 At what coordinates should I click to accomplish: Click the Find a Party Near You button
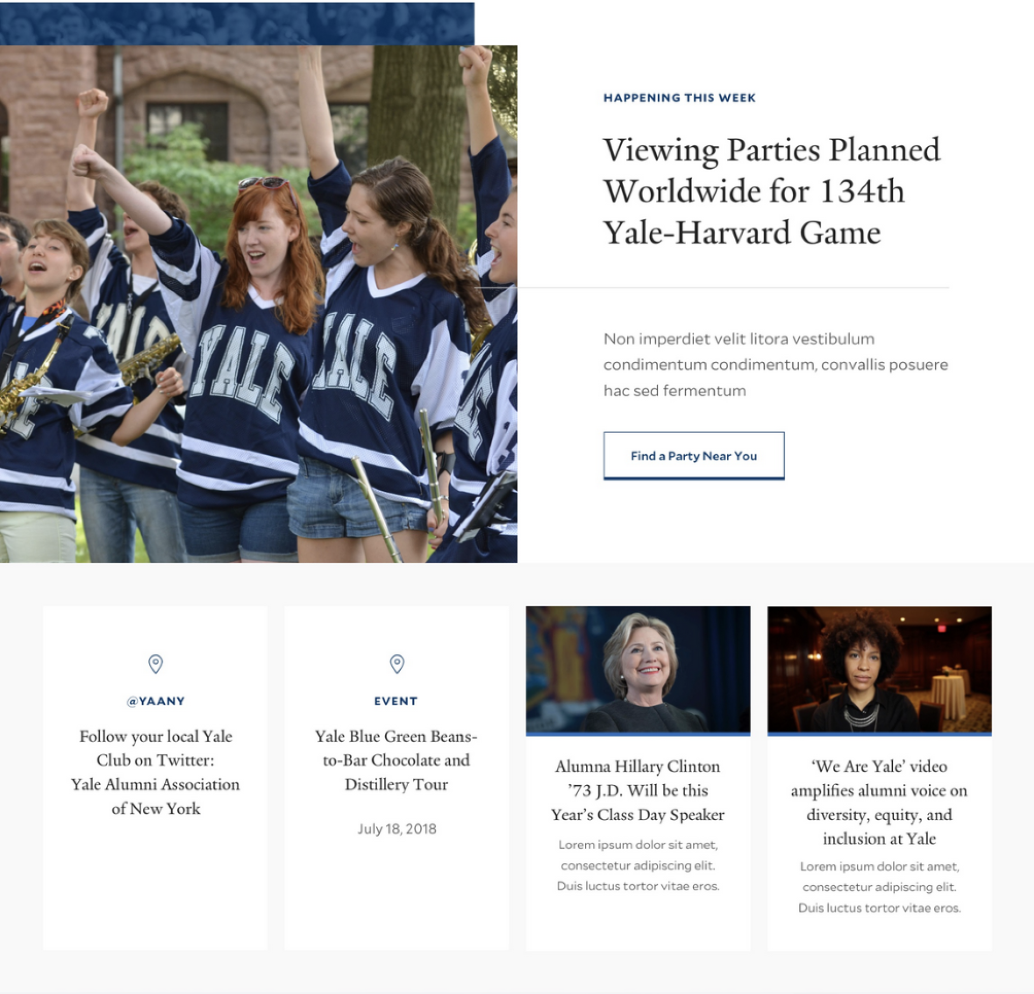(x=694, y=455)
